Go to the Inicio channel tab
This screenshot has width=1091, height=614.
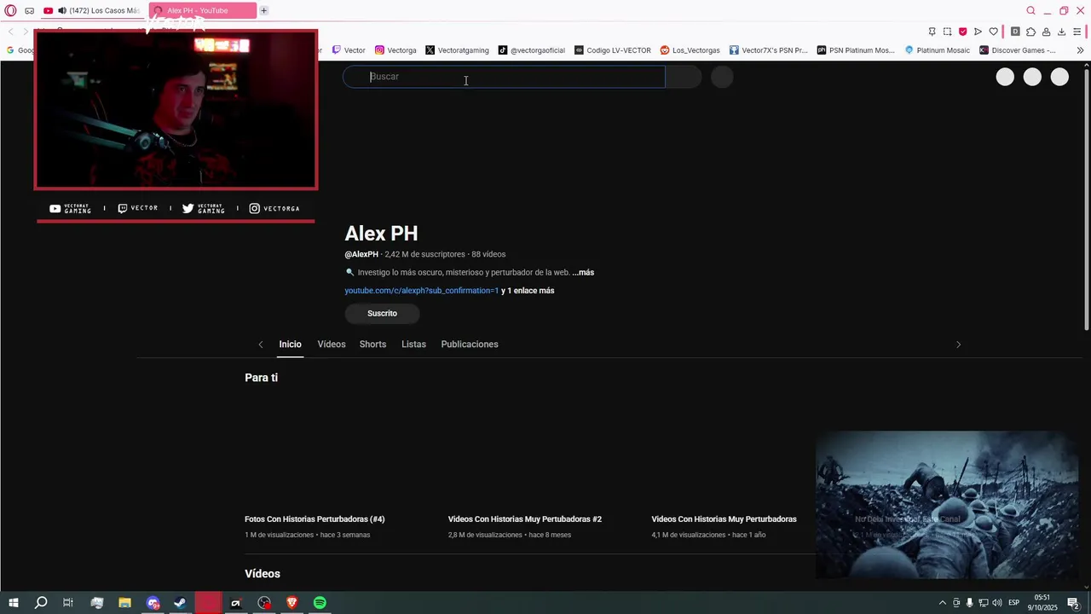290,345
